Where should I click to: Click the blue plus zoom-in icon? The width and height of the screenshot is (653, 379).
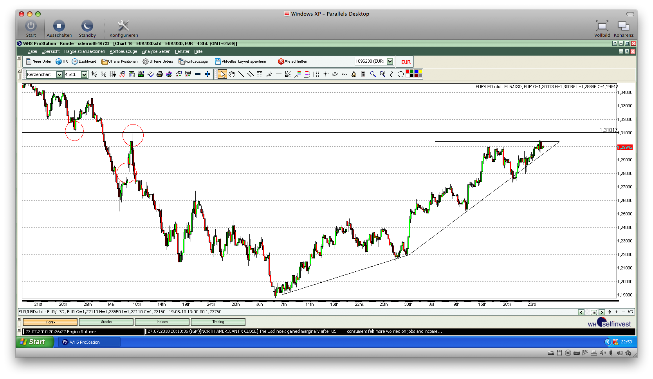coord(207,74)
